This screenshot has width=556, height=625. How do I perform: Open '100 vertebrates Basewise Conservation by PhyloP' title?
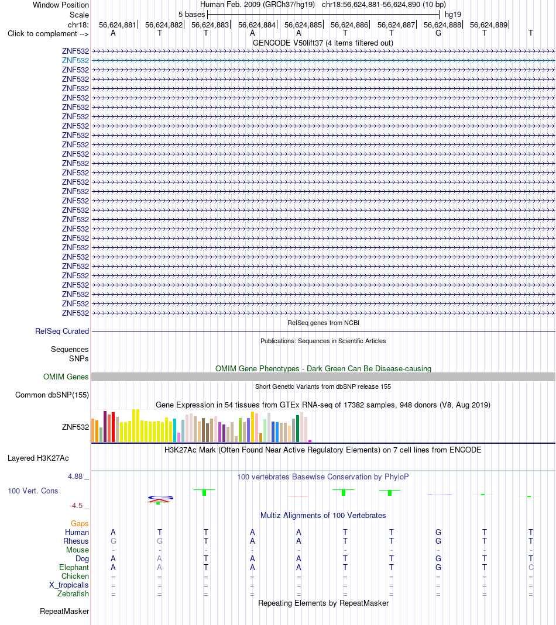pyautogui.click(x=323, y=476)
